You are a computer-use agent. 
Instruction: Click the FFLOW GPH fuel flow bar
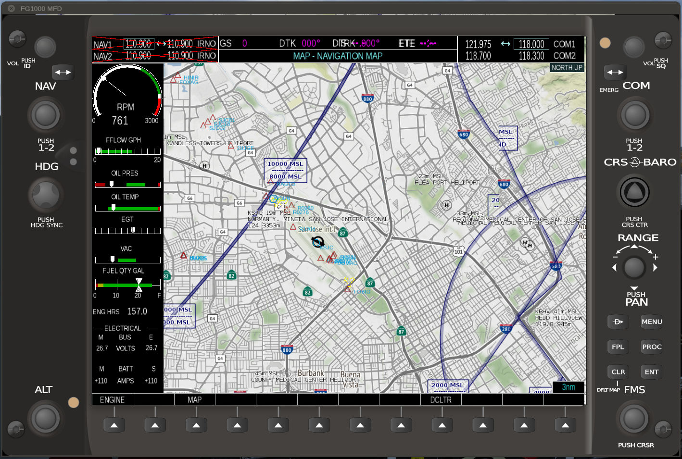point(127,151)
